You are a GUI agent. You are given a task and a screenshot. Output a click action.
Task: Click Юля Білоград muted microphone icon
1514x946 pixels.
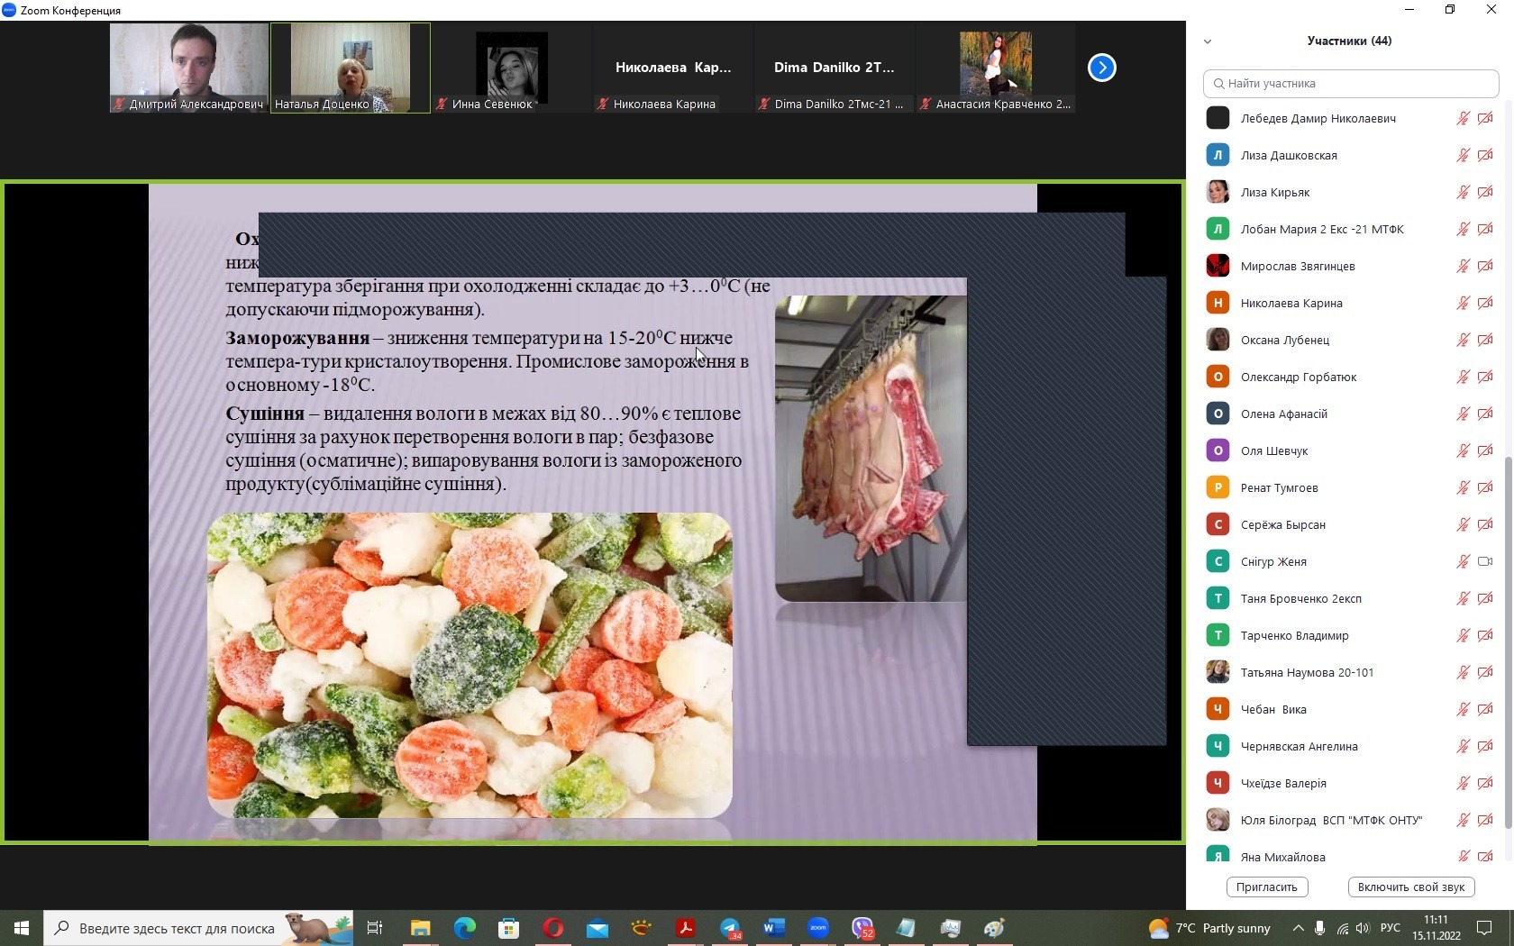click(x=1463, y=820)
